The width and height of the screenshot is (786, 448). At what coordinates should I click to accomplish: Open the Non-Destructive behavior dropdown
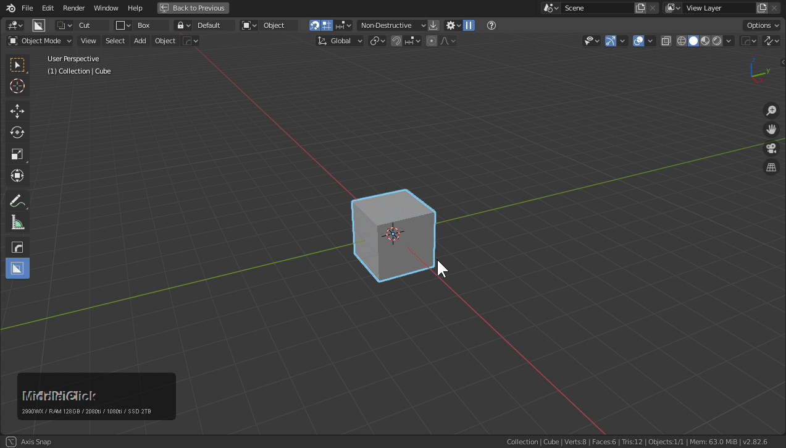(x=392, y=25)
